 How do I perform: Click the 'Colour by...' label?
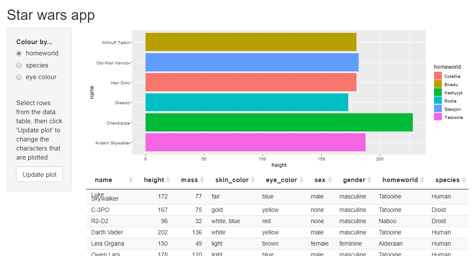coord(34,42)
